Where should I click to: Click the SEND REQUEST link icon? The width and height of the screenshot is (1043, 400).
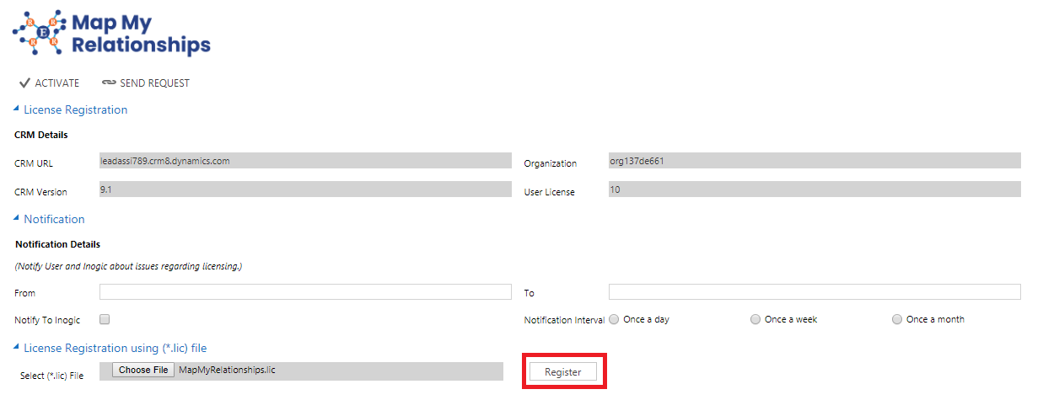coord(109,83)
